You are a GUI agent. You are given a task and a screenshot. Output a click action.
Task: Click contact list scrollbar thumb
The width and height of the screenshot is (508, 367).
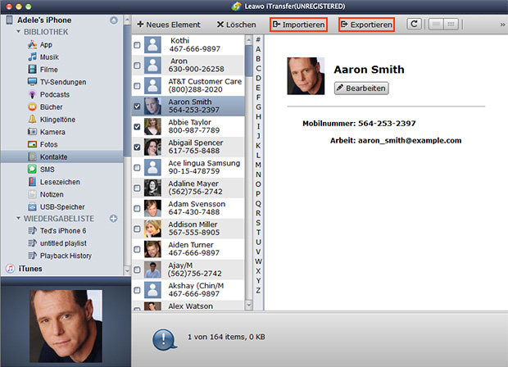click(249, 61)
